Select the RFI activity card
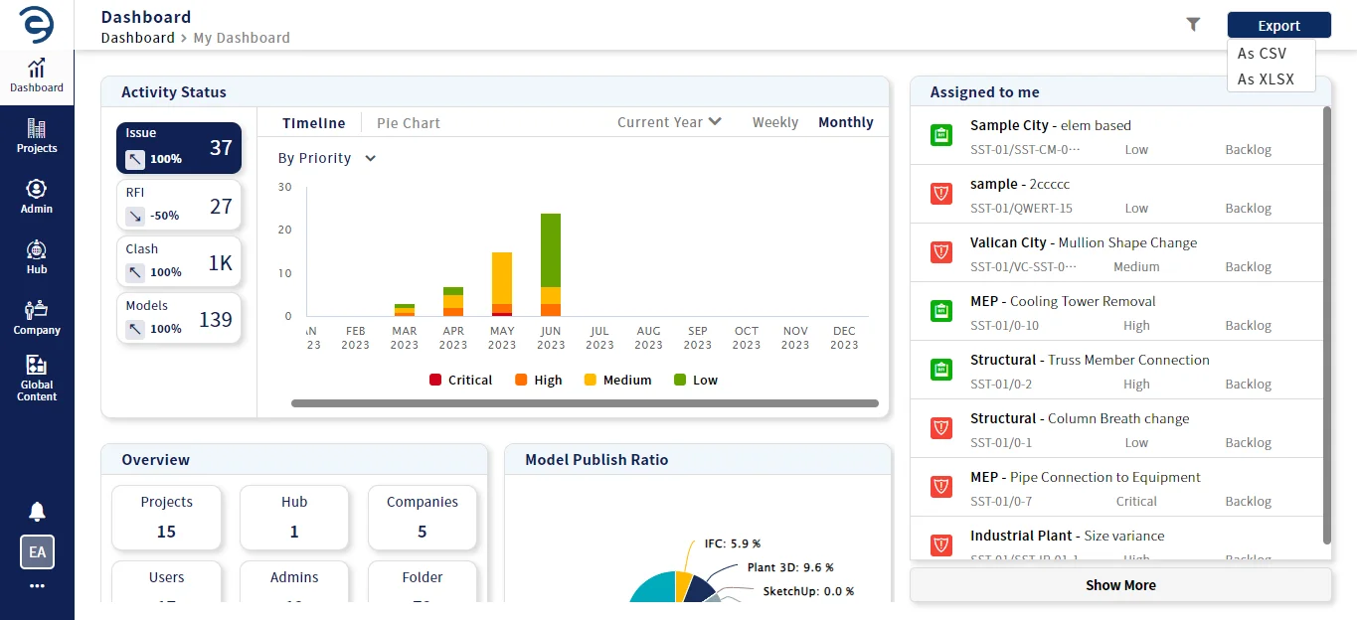 click(179, 205)
